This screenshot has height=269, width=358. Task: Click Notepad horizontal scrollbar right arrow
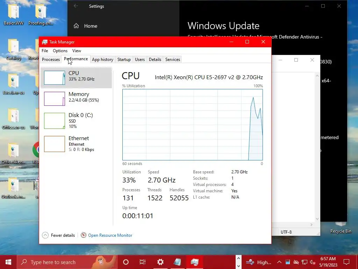tap(312, 225)
